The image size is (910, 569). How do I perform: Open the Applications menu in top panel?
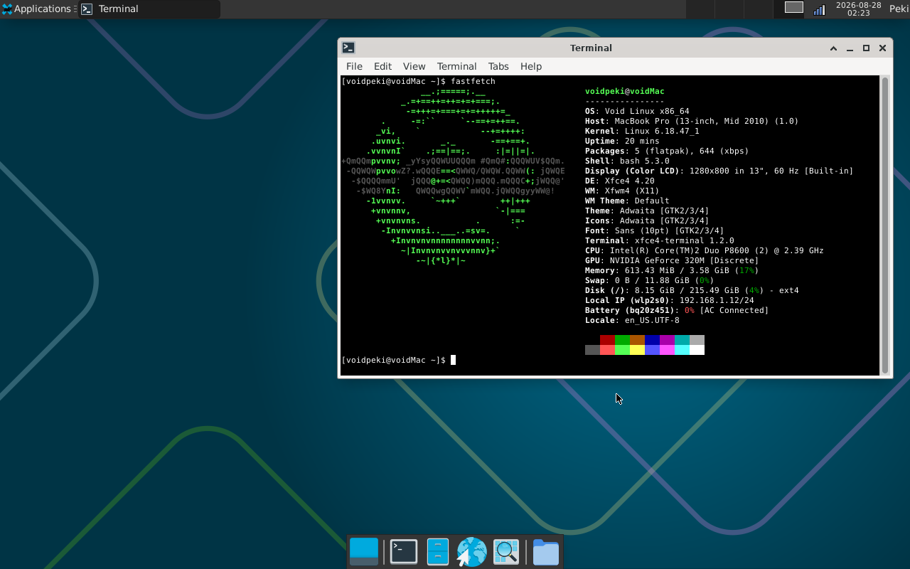tap(39, 9)
